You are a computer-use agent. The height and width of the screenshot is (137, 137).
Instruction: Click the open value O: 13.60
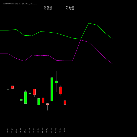pos(48,9)
